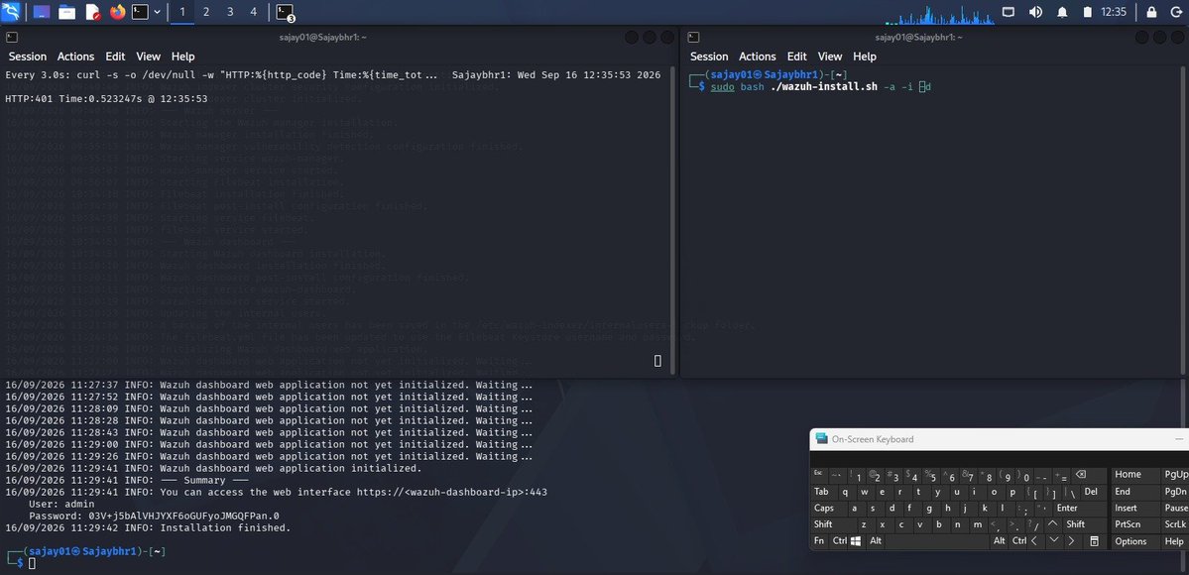Click the On-Screen Keyboard app icon
1189x575 pixels.
821,438
